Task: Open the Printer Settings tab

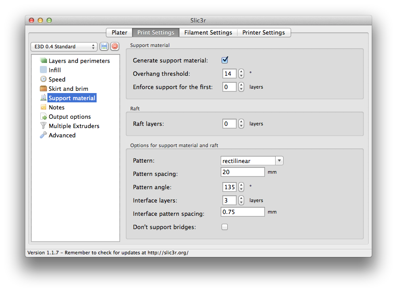Action: (x=264, y=32)
